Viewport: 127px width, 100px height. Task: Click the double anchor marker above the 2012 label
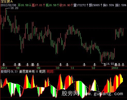coord(116,65)
